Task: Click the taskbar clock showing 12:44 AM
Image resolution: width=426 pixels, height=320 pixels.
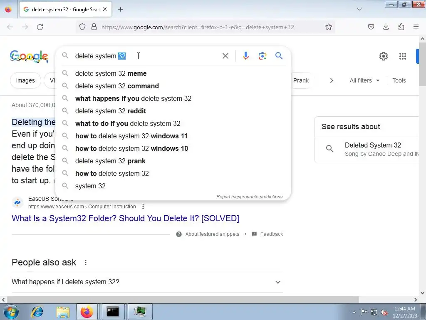Action: (x=405, y=312)
